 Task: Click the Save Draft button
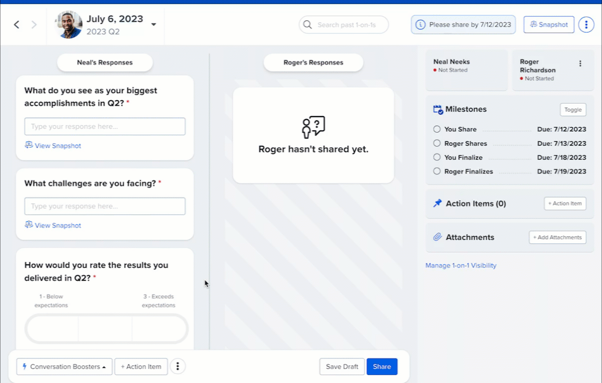click(x=342, y=366)
